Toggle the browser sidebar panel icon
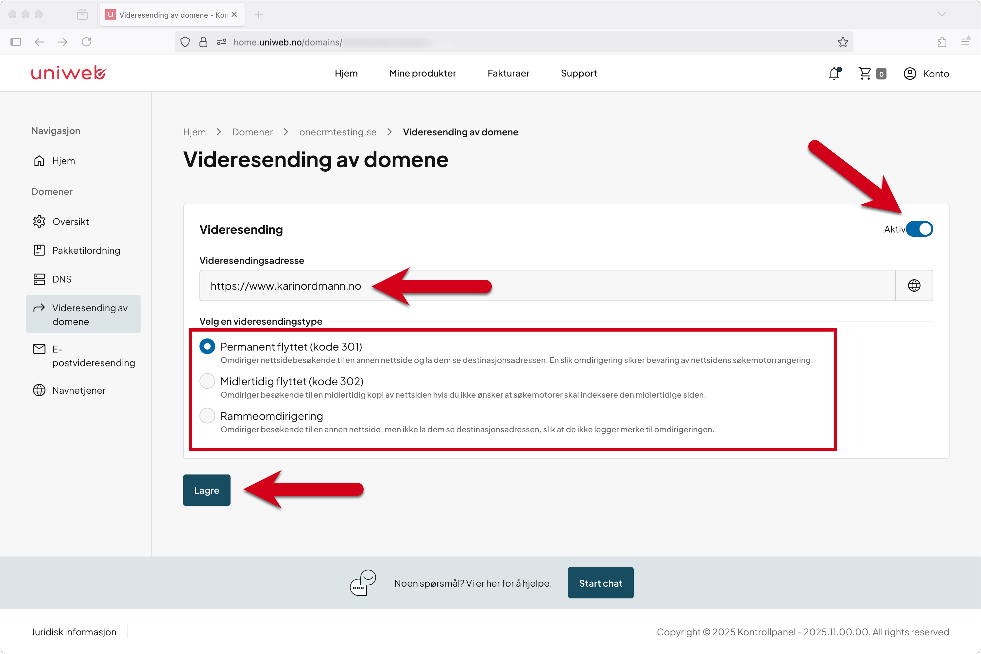The width and height of the screenshot is (981, 654). 15,42
